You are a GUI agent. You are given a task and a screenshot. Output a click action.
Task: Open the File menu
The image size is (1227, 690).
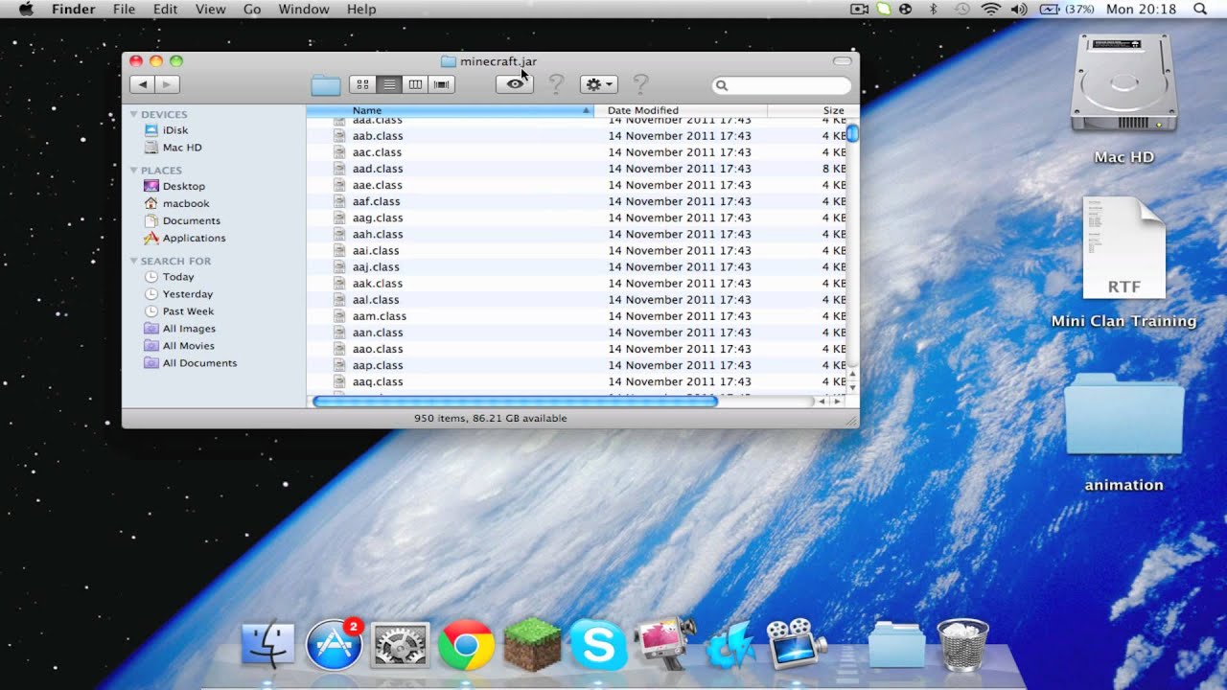point(124,9)
